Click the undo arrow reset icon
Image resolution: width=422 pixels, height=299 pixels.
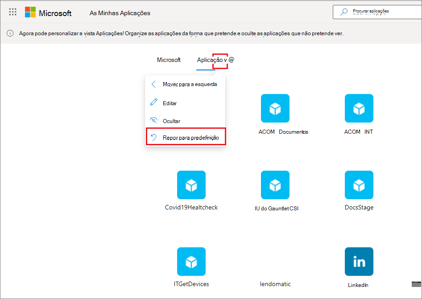click(x=153, y=137)
